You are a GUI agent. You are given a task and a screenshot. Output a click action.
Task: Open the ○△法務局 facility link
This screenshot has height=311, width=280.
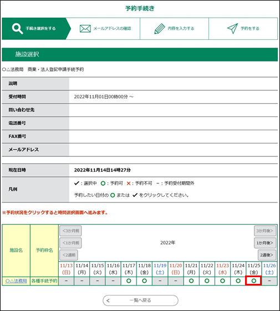[x=16, y=281]
